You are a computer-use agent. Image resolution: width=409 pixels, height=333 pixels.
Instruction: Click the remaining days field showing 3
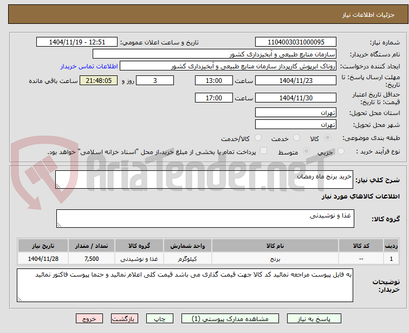pyautogui.click(x=155, y=80)
